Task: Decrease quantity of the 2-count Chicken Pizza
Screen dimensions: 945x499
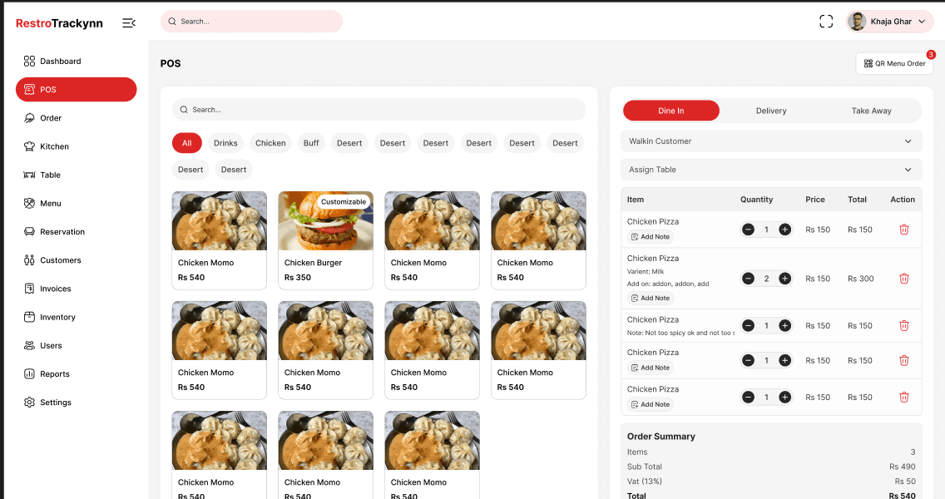Action: [x=748, y=279]
